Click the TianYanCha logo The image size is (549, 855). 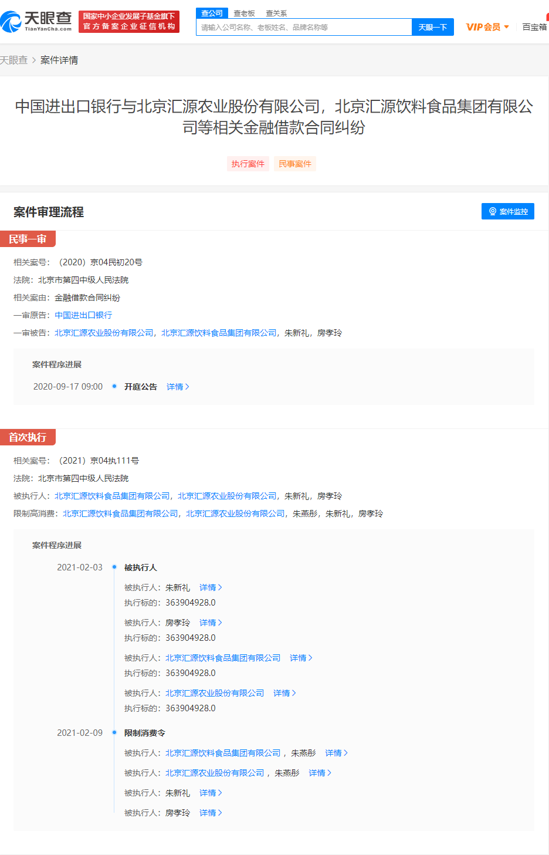pyautogui.click(x=36, y=22)
